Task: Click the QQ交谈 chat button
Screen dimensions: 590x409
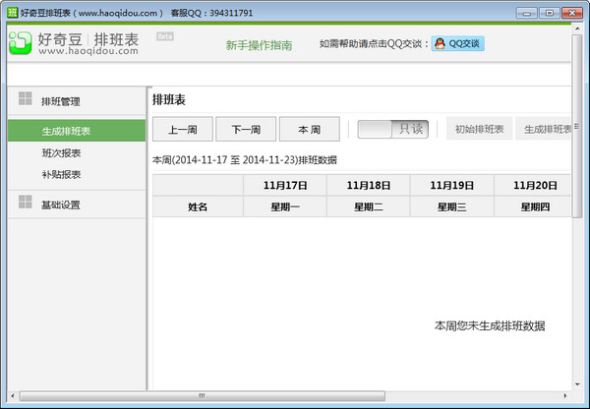Action: click(458, 43)
